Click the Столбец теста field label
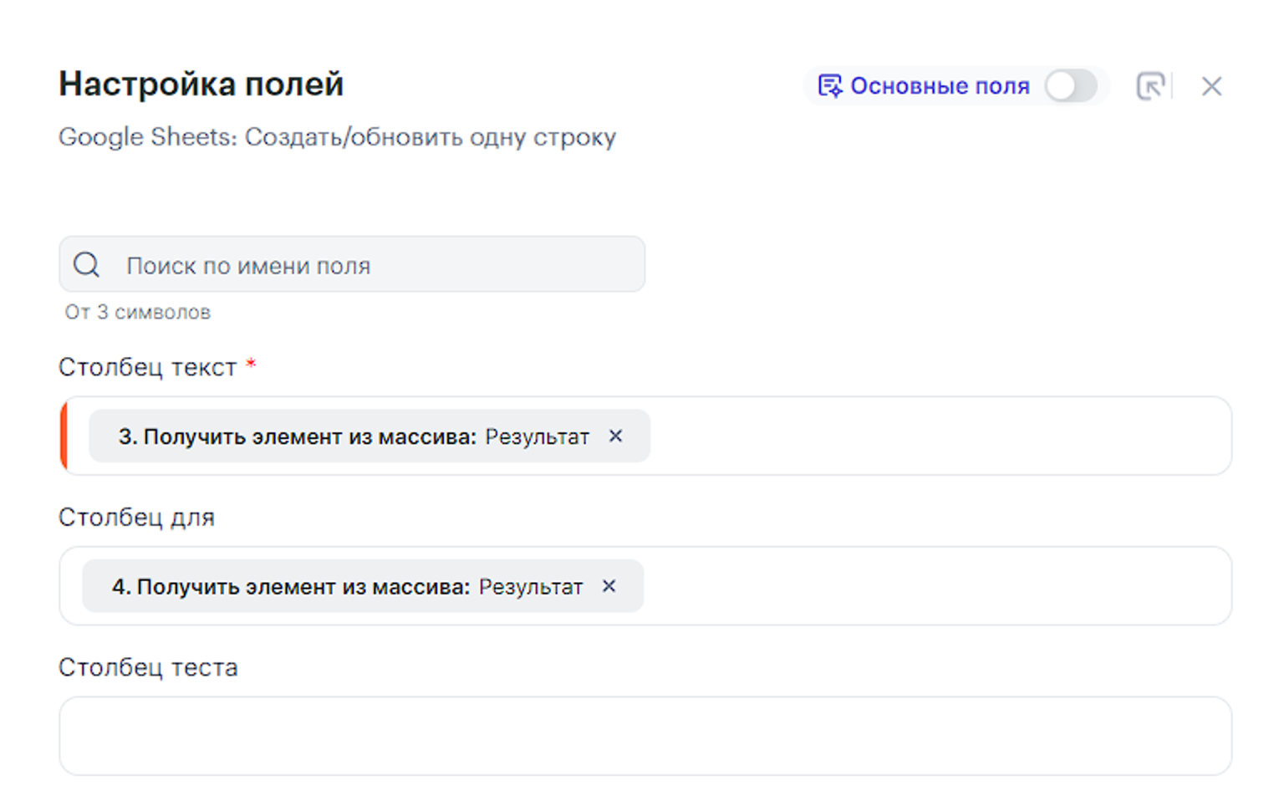This screenshot has height=791, width=1279. coord(148,667)
